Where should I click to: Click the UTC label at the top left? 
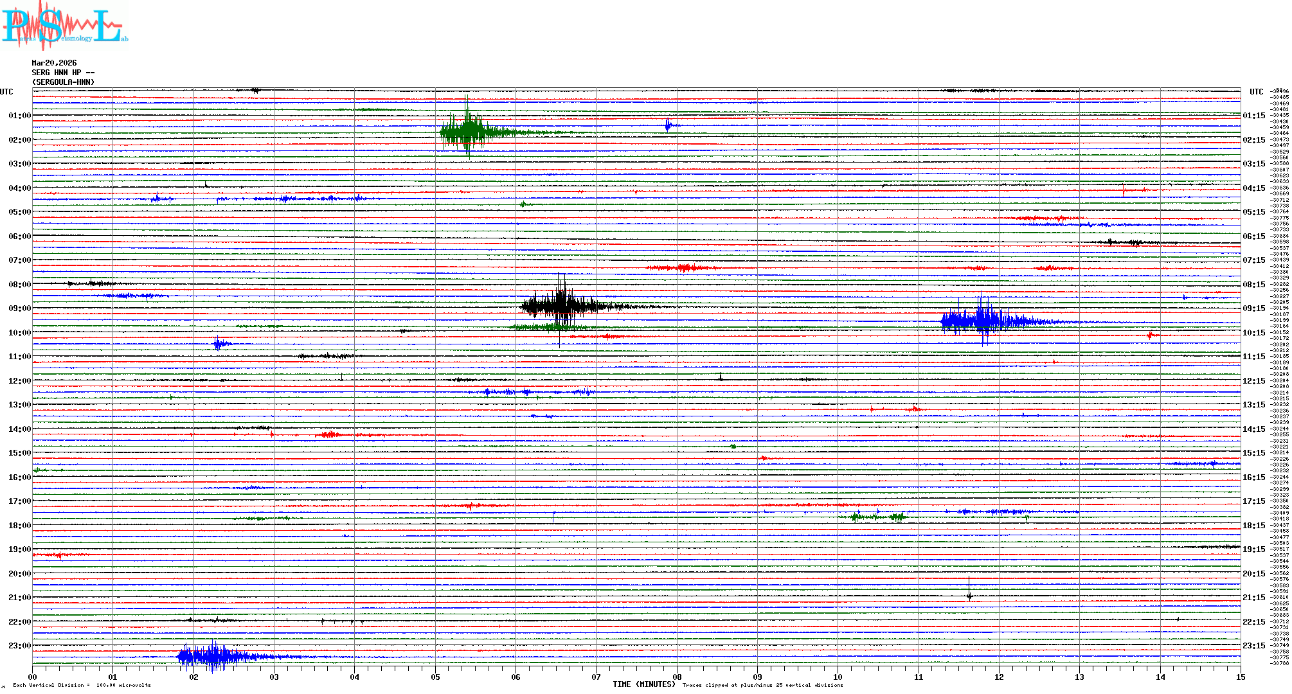[6, 92]
